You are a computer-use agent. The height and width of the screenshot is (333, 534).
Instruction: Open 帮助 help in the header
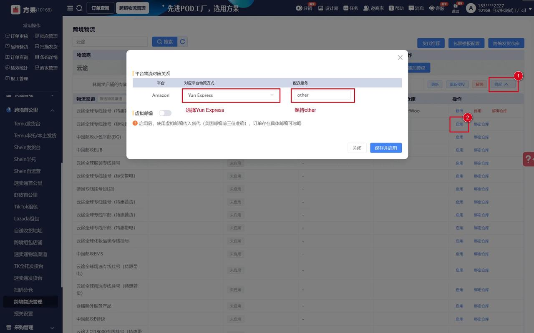click(x=396, y=8)
